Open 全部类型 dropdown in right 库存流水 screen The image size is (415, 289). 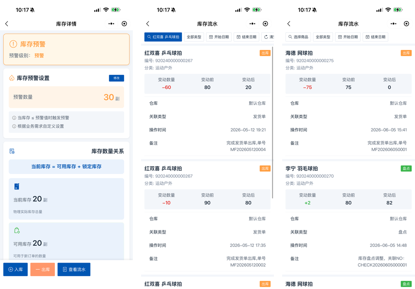[x=323, y=37]
